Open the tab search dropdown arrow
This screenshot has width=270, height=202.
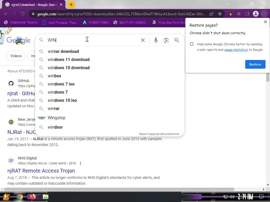pos(228,4)
